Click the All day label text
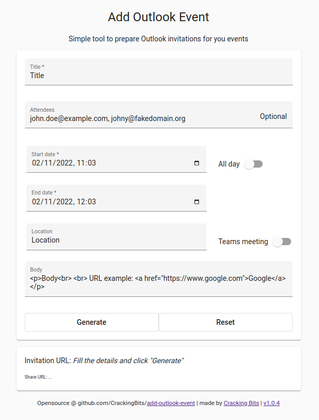This screenshot has height=420, width=319. (x=229, y=164)
